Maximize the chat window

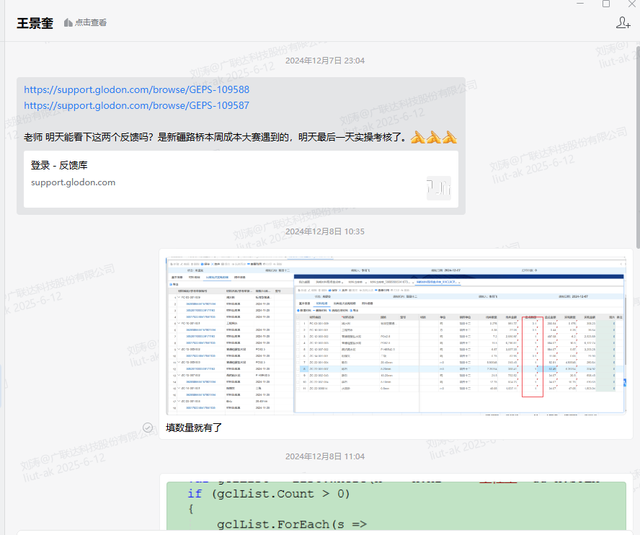(x=606, y=4)
